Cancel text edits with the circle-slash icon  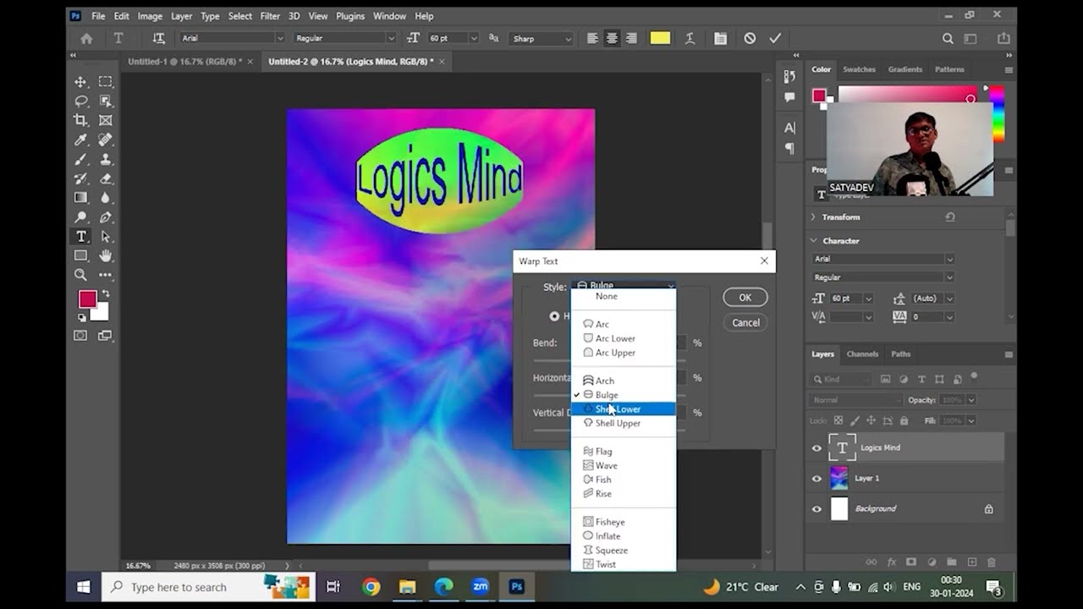pos(750,38)
